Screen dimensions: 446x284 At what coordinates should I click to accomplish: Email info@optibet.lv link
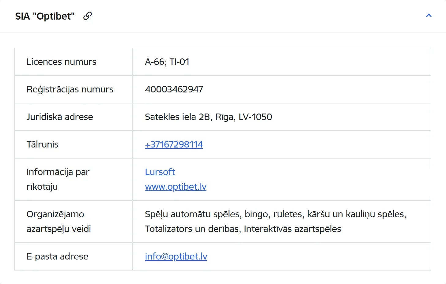click(x=176, y=256)
